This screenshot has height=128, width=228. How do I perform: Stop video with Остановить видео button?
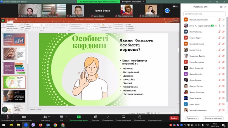click(x=24, y=118)
